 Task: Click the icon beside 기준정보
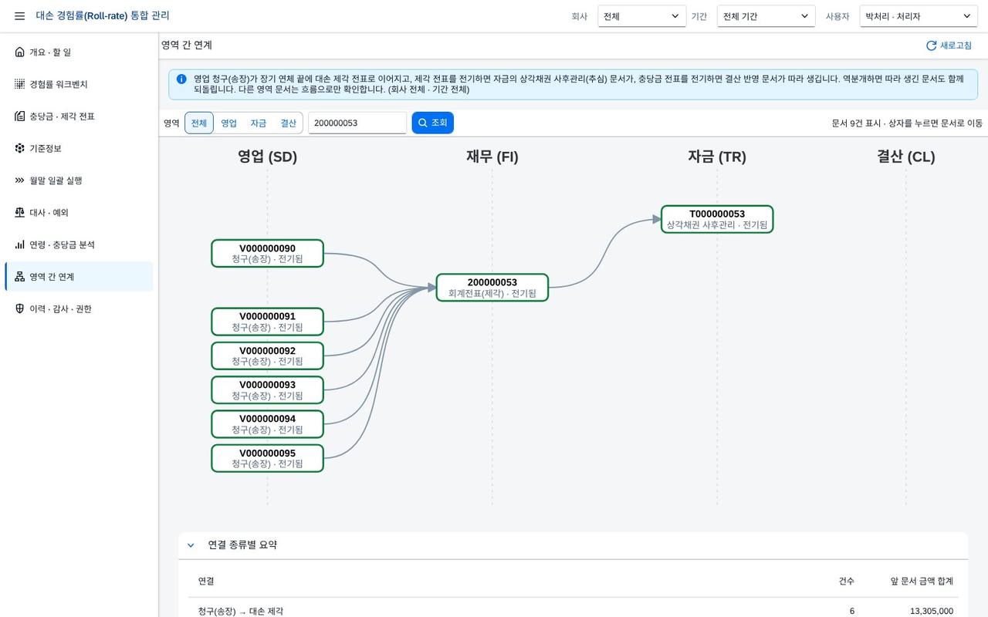(19, 148)
